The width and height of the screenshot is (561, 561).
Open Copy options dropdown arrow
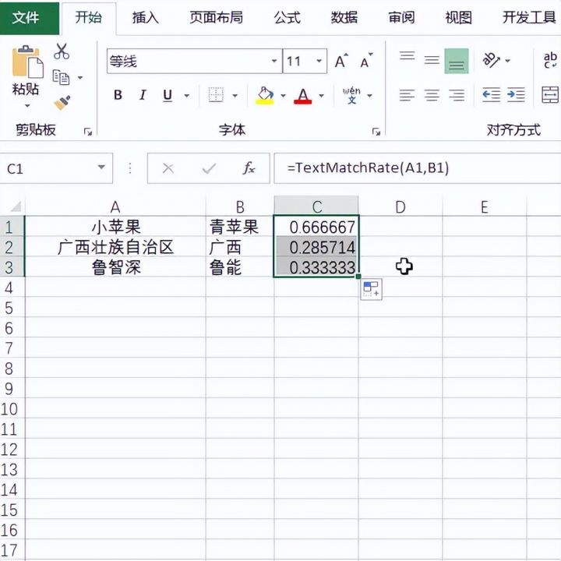click(x=80, y=77)
